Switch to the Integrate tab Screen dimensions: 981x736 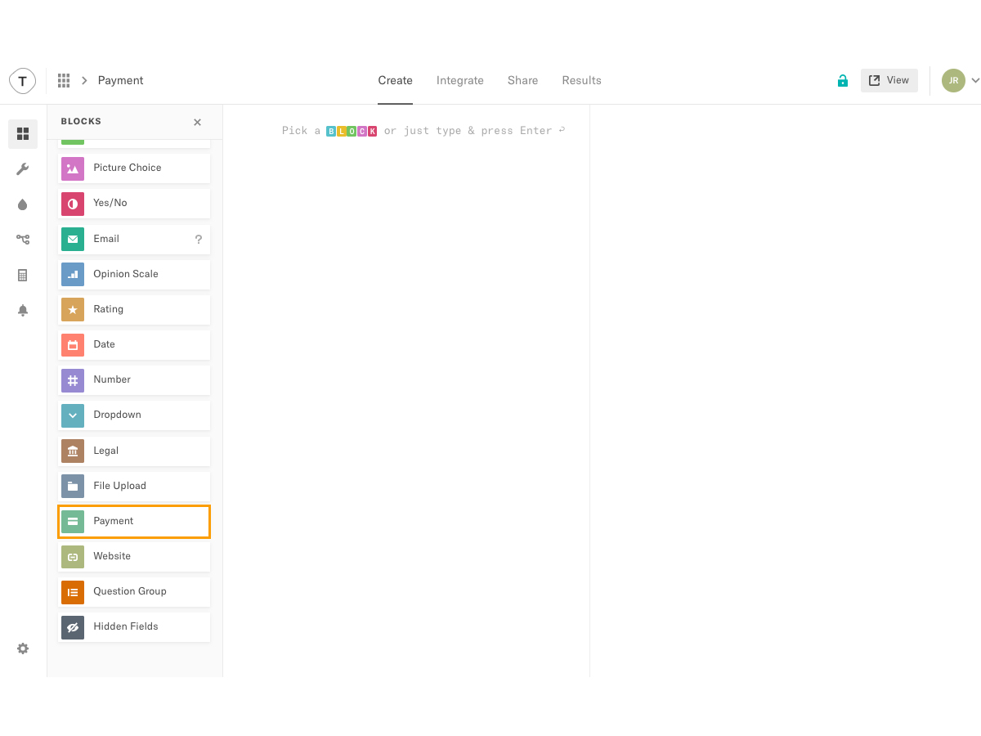(459, 80)
